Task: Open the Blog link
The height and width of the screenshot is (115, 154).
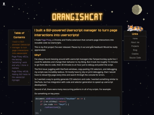Action: pos(135,50)
